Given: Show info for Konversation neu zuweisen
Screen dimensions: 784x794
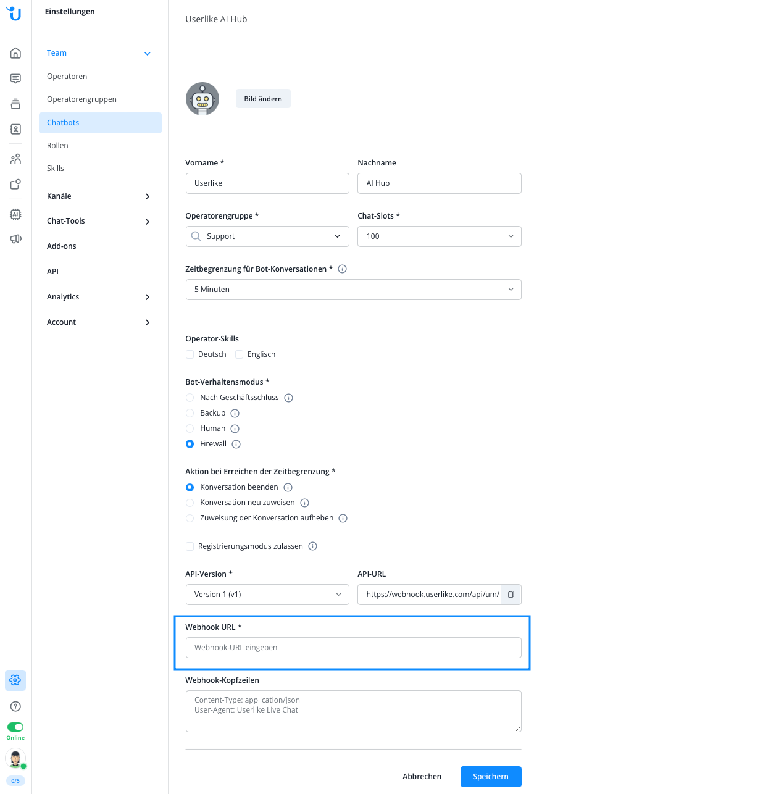Looking at the screenshot, I should pos(304,503).
